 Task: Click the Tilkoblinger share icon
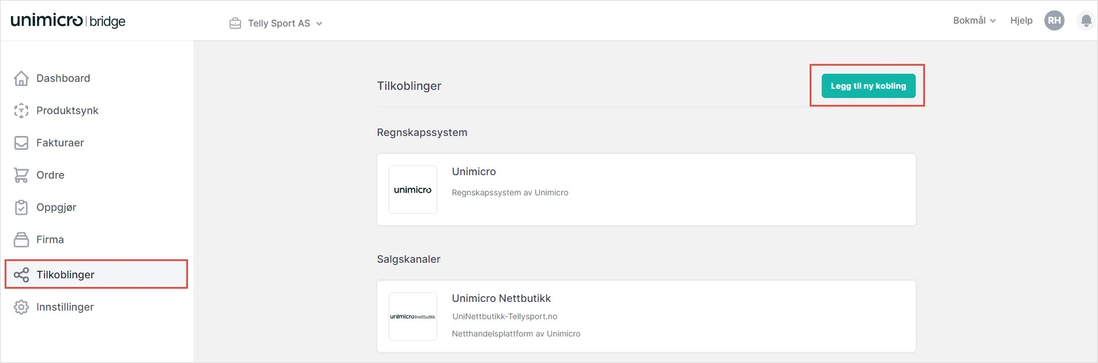[21, 275]
